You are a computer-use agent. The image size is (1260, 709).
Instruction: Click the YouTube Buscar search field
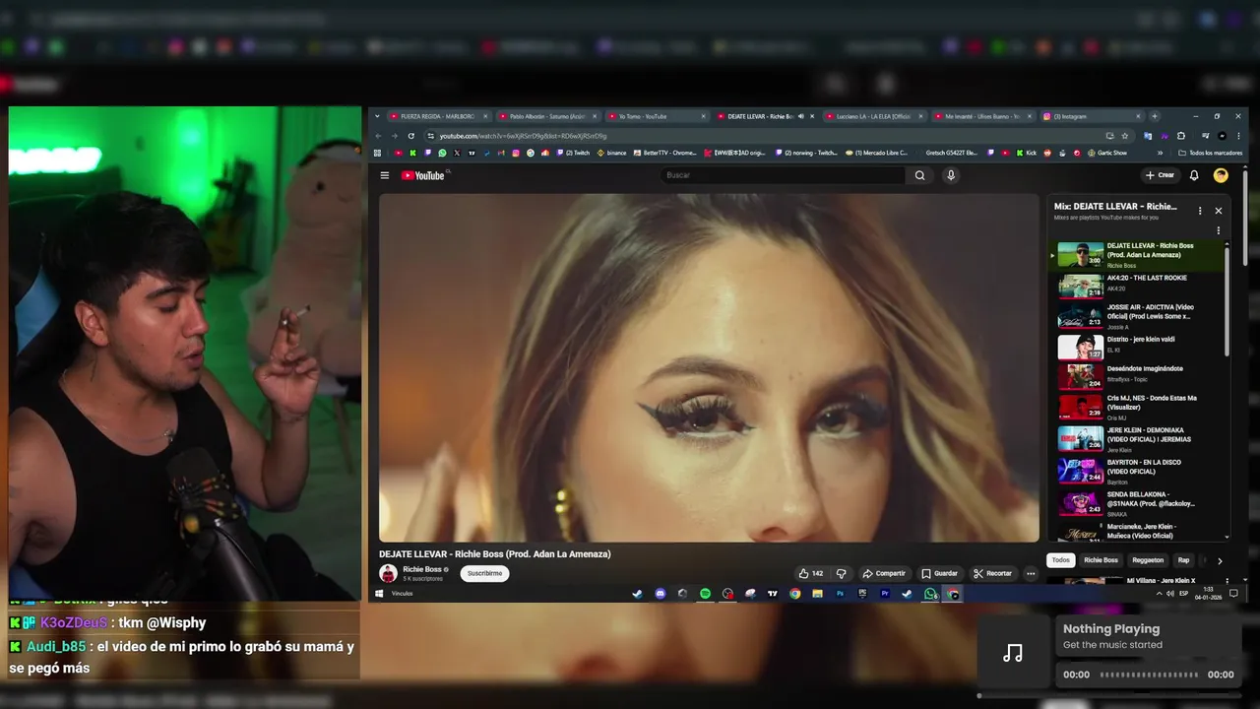click(x=783, y=175)
